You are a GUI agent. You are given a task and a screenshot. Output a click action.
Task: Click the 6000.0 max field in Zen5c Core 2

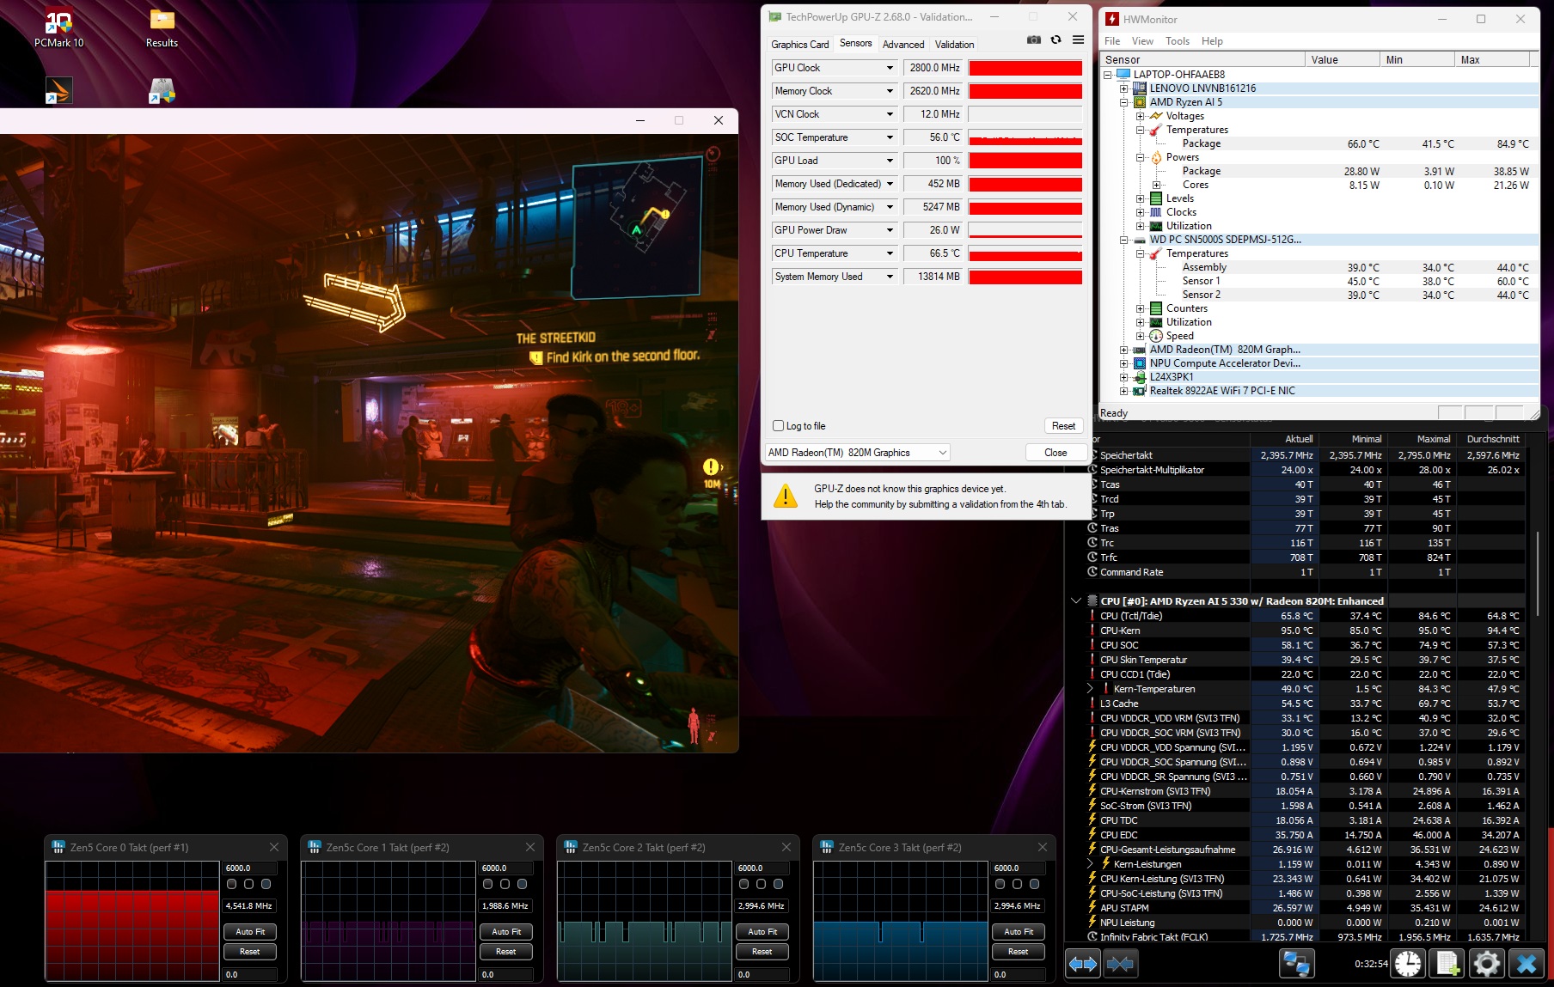[762, 868]
